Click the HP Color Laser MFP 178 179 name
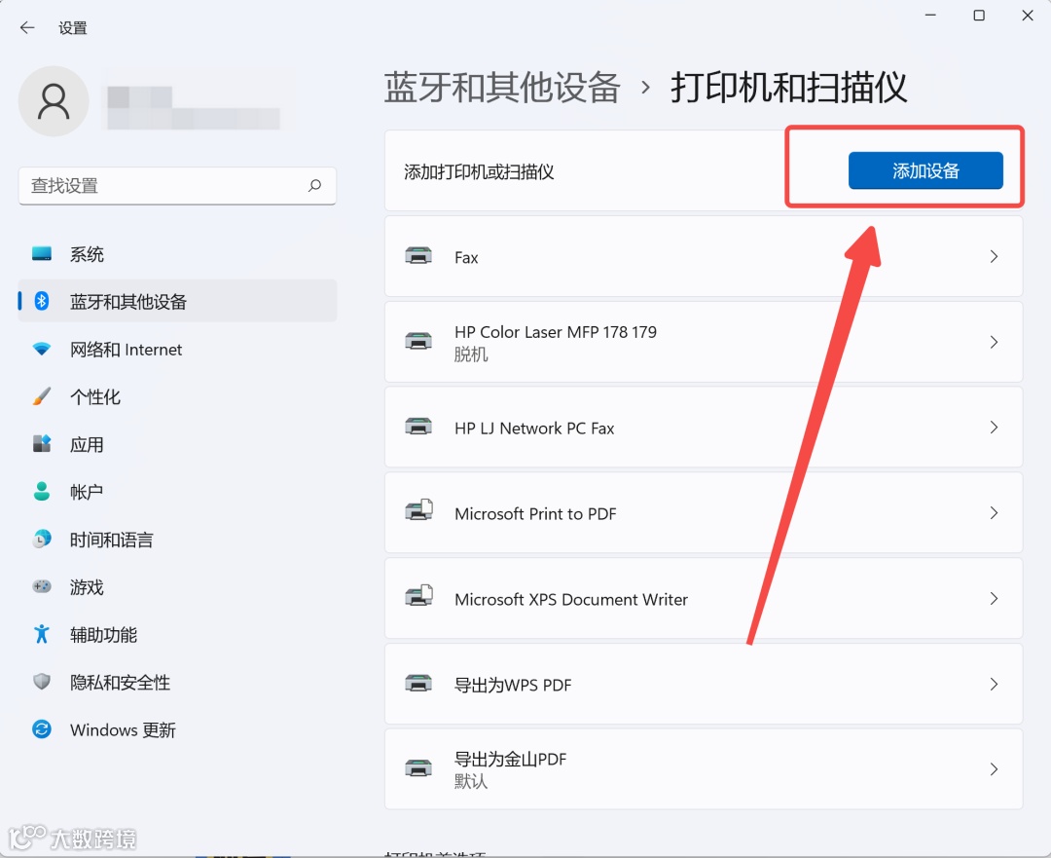Screen dimensions: 1051x858 tap(556, 332)
